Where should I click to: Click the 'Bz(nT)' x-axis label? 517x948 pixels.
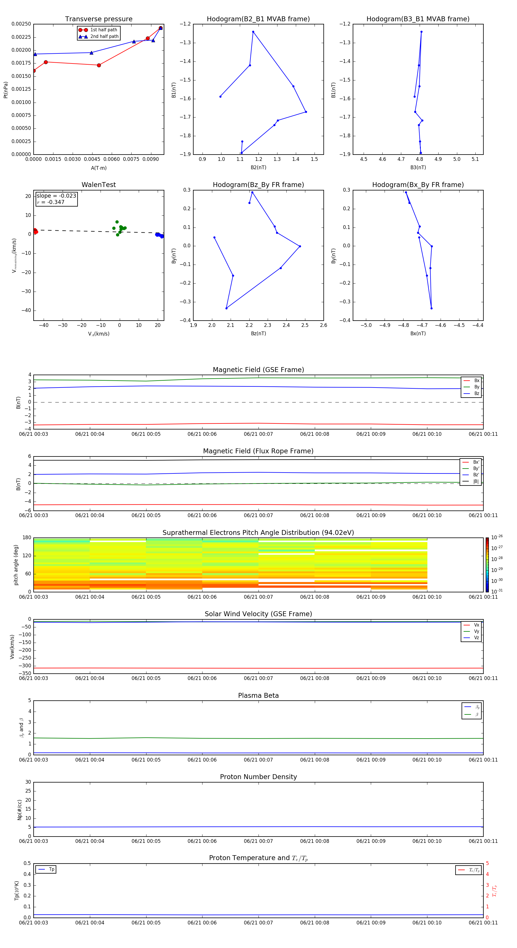[258, 334]
